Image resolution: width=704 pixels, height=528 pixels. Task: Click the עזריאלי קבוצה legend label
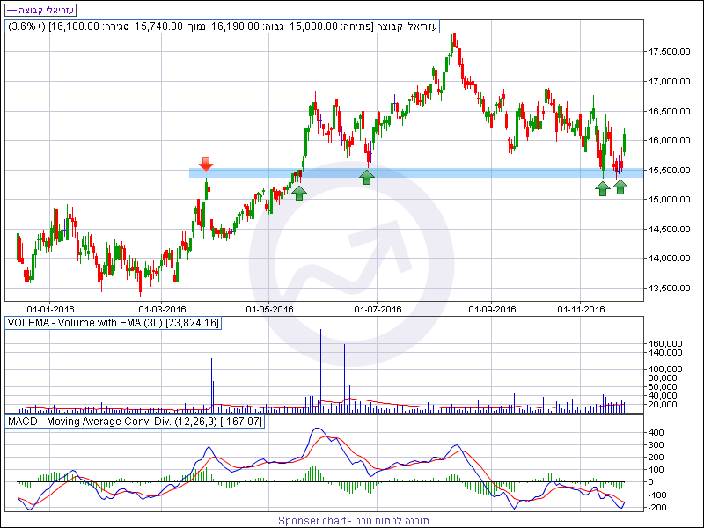(x=39, y=10)
